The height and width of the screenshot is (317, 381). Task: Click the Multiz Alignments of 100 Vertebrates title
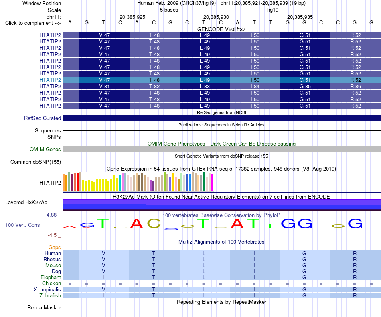[x=221, y=242]
